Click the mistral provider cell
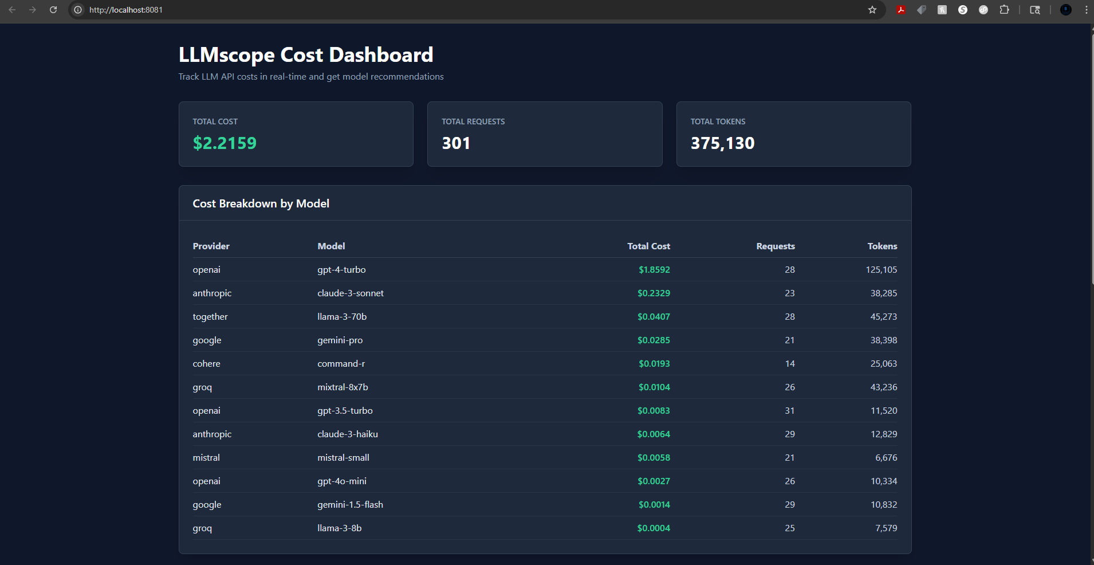 click(206, 457)
